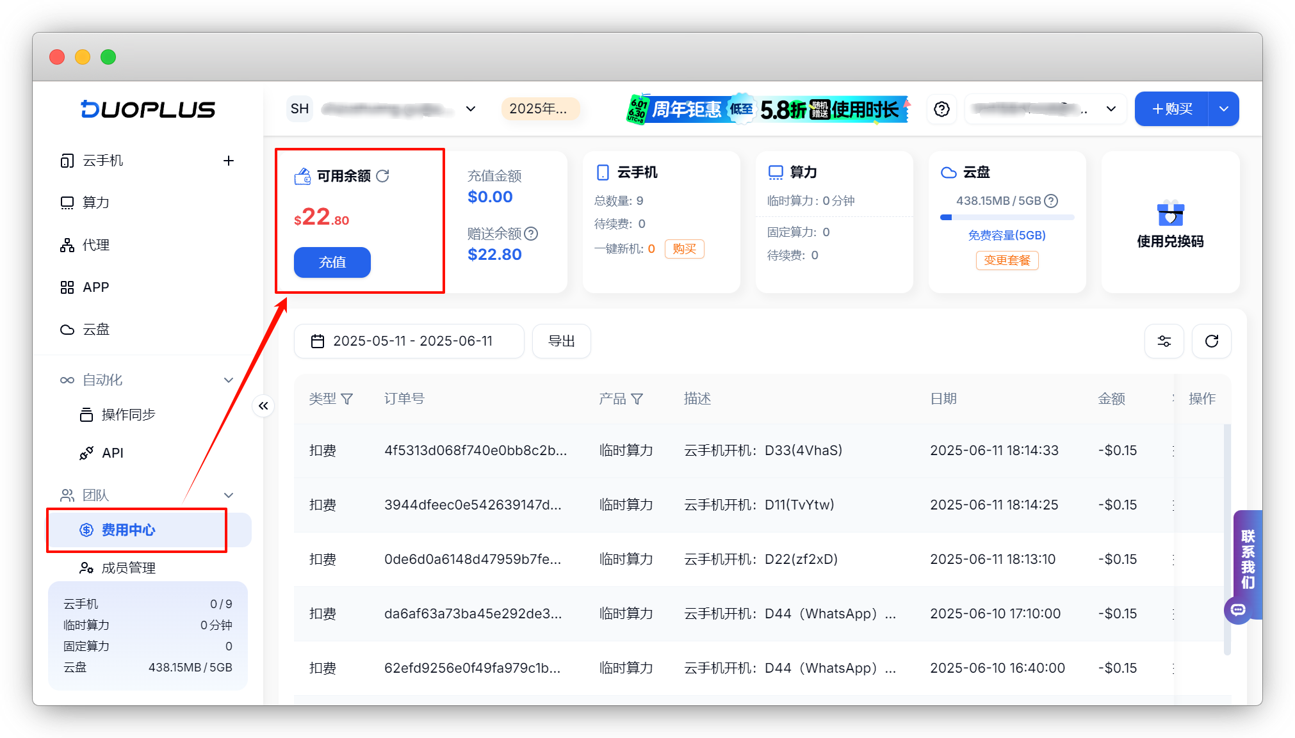Click the refresh icon beside 可用余额

(x=382, y=176)
